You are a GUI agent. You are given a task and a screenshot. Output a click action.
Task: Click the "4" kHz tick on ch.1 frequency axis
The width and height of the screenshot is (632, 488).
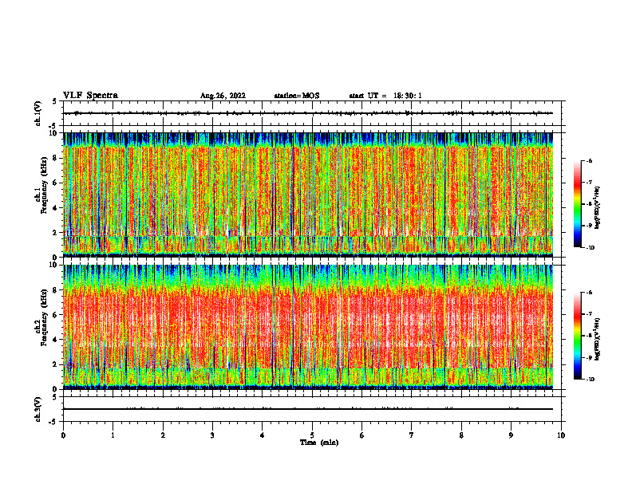[55, 208]
